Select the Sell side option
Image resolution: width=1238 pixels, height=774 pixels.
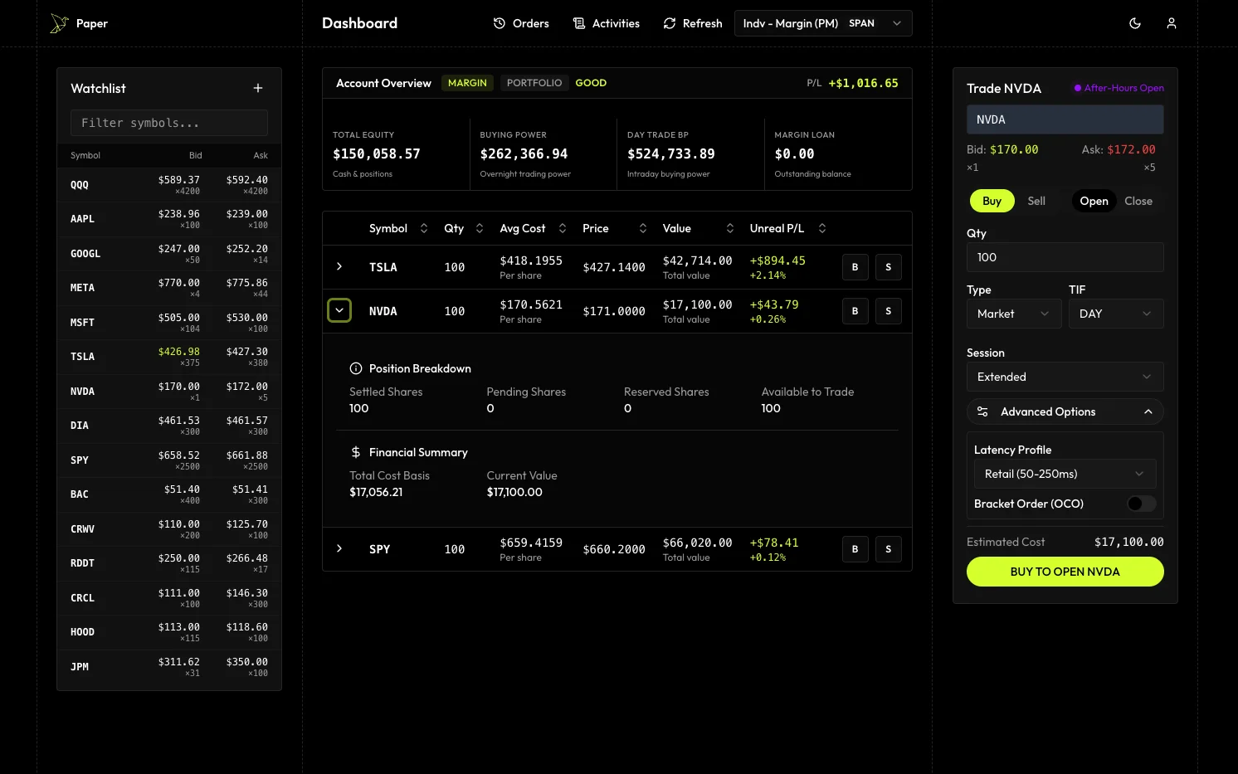(x=1036, y=201)
